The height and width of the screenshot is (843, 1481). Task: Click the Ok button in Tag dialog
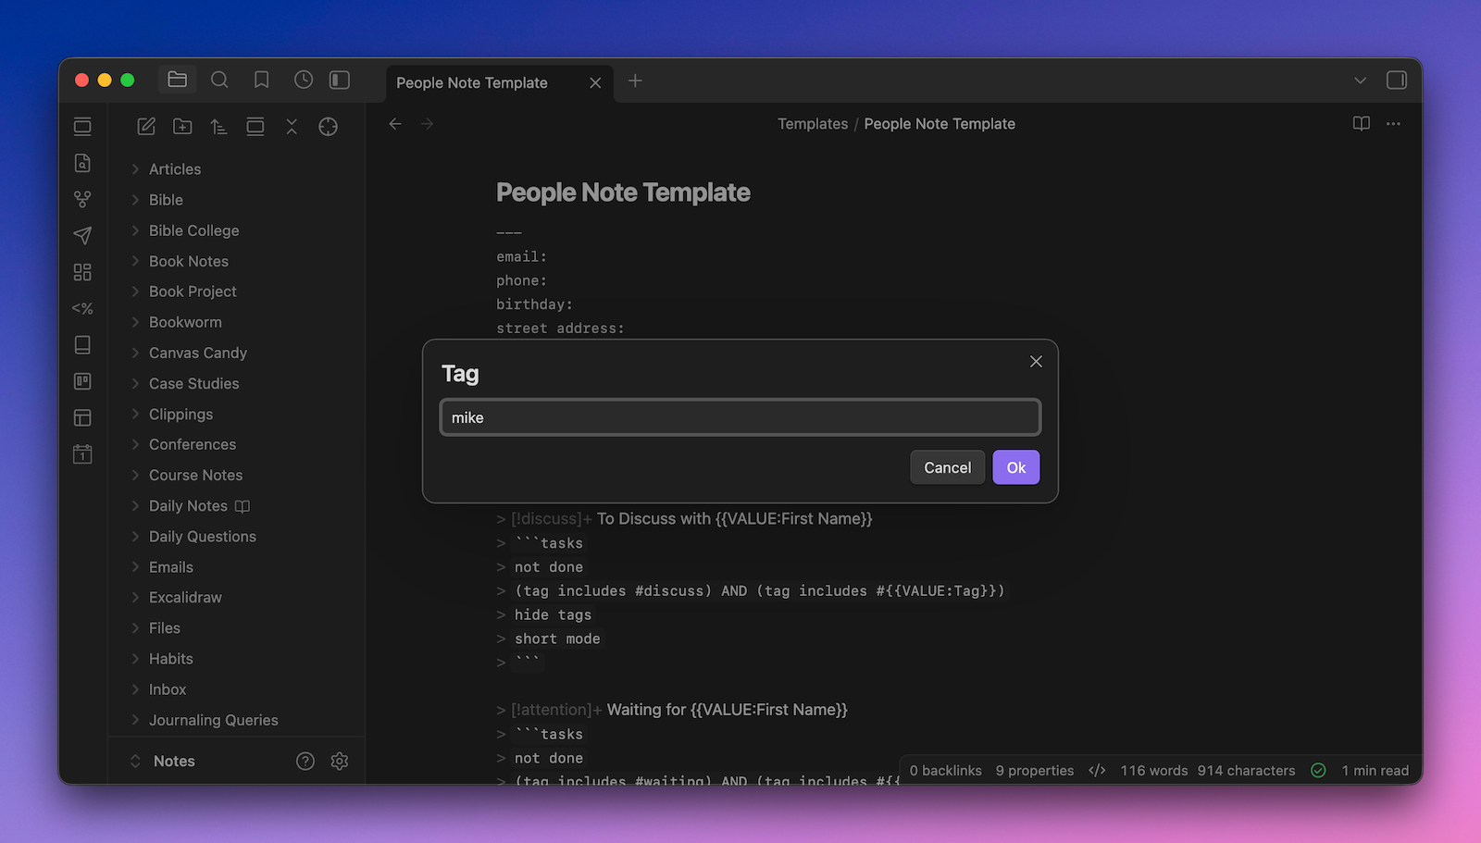1015,467
